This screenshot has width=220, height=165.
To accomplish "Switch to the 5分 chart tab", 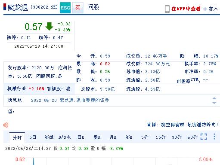I will point(145,137).
